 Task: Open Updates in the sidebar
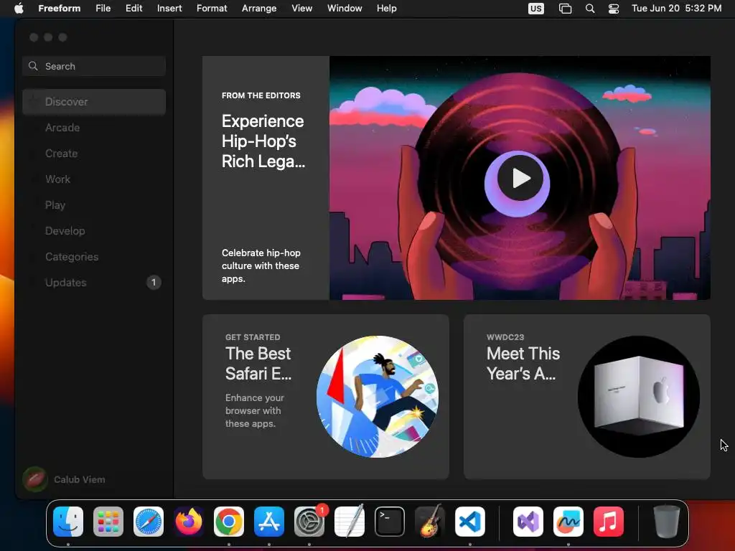(x=94, y=283)
